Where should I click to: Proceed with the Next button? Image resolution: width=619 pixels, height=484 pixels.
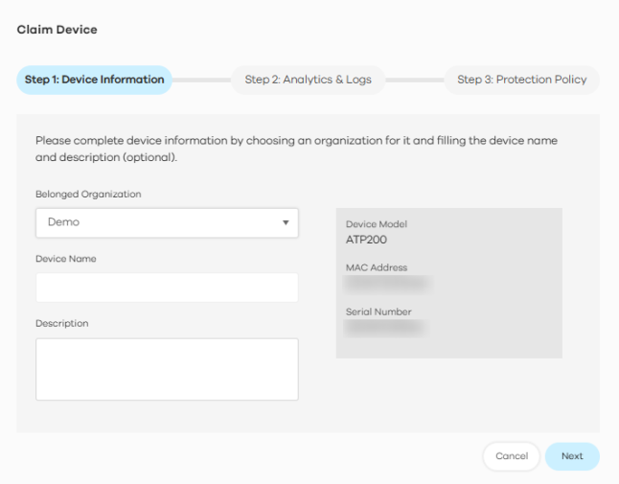[572, 456]
